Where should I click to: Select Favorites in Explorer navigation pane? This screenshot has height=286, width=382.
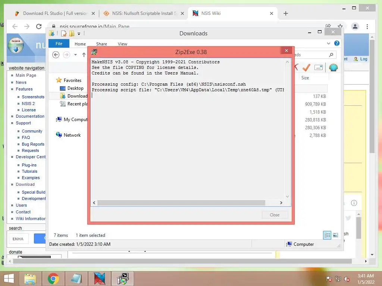(x=72, y=80)
